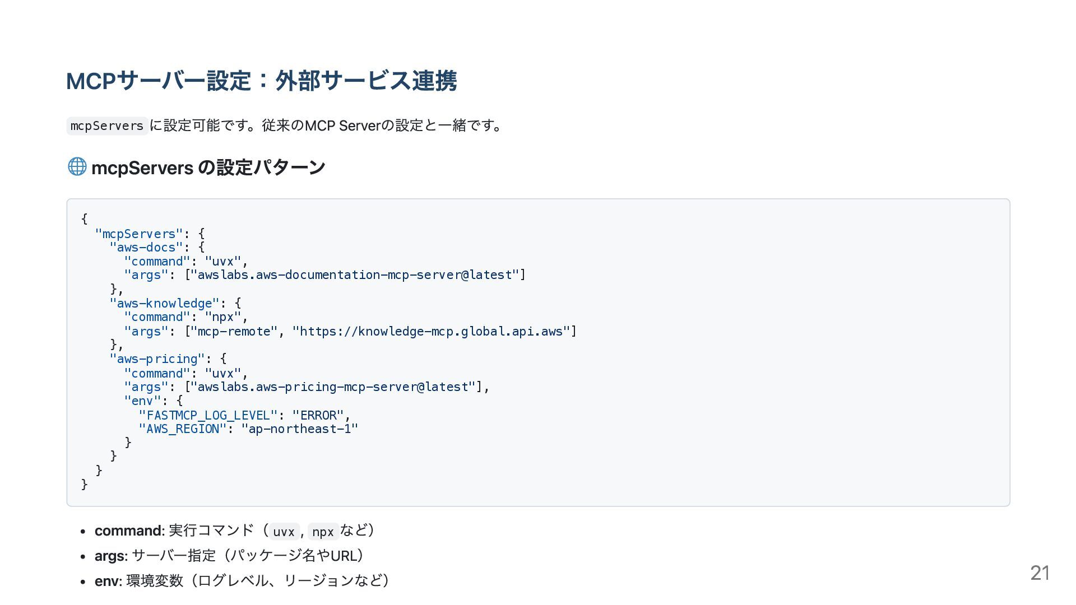Click the "AWS_REGION" key
Screen dimensions: 1076x605
tap(183, 429)
